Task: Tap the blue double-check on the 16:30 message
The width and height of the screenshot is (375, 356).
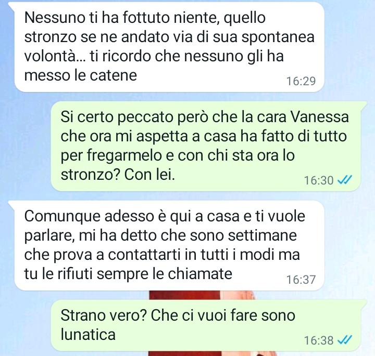Action: (345, 180)
